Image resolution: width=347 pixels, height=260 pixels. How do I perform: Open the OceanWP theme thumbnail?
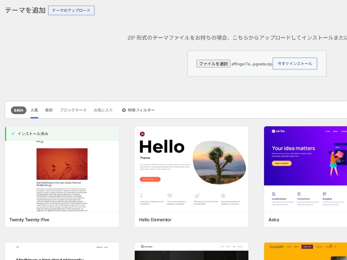click(x=305, y=252)
